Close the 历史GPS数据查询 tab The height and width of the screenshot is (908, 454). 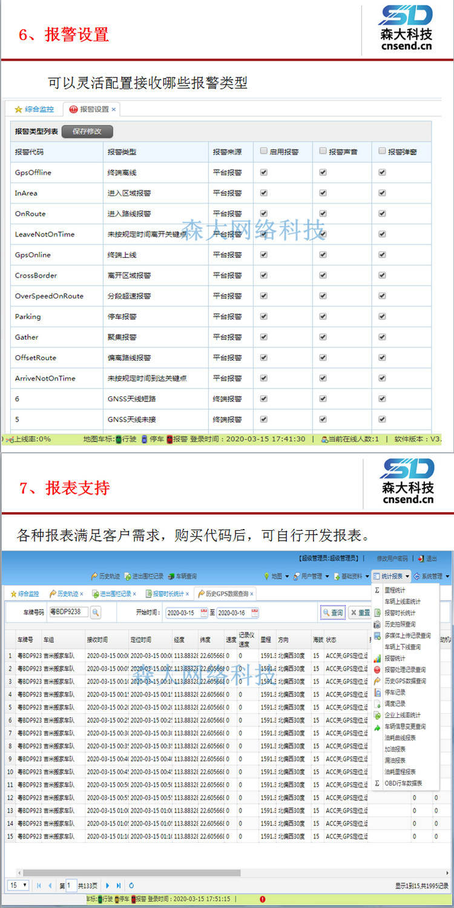pyautogui.click(x=252, y=594)
